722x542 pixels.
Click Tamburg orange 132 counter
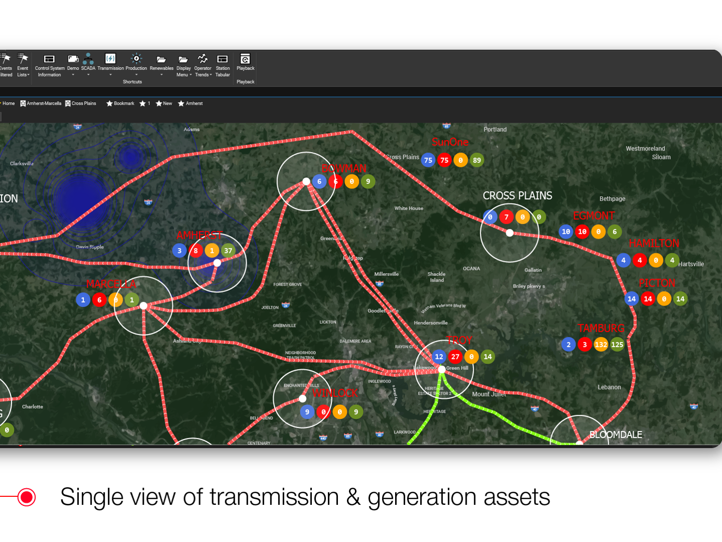pyautogui.click(x=601, y=344)
